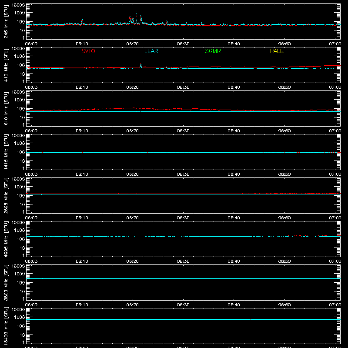
Task: Click 06:30 time tick below 2695 MHz plot
Action: tap(183, 218)
